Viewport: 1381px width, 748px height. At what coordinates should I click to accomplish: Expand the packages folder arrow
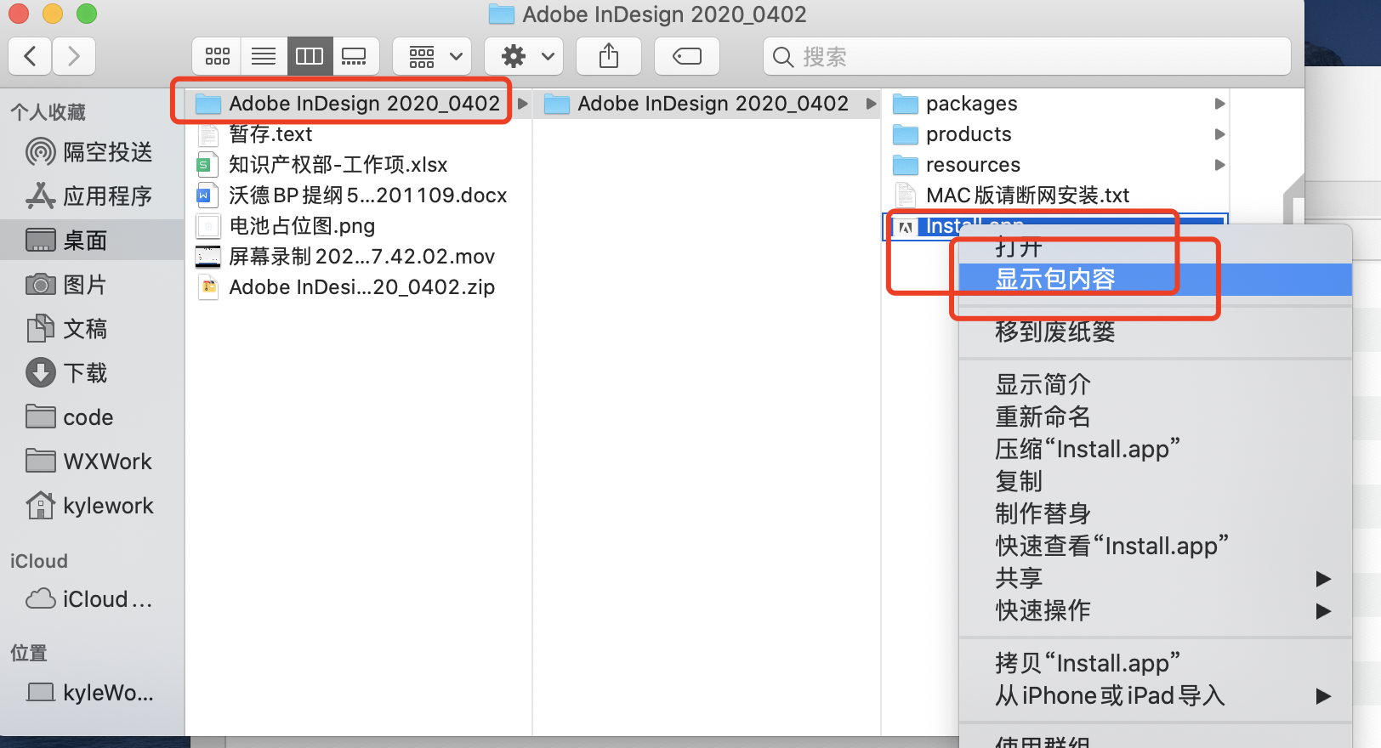click(1219, 104)
